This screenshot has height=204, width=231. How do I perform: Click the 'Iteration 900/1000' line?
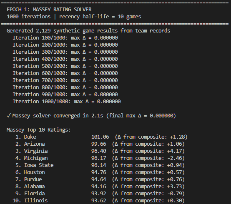tap(65, 94)
